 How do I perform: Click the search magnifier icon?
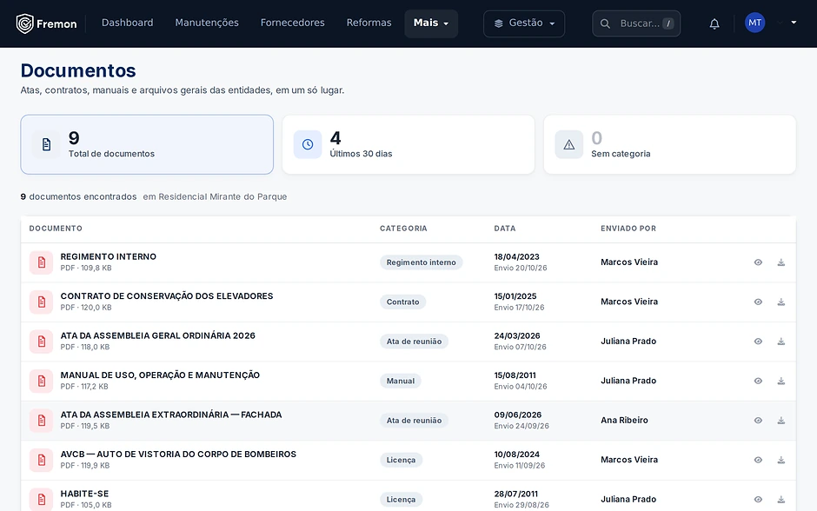pyautogui.click(x=605, y=23)
